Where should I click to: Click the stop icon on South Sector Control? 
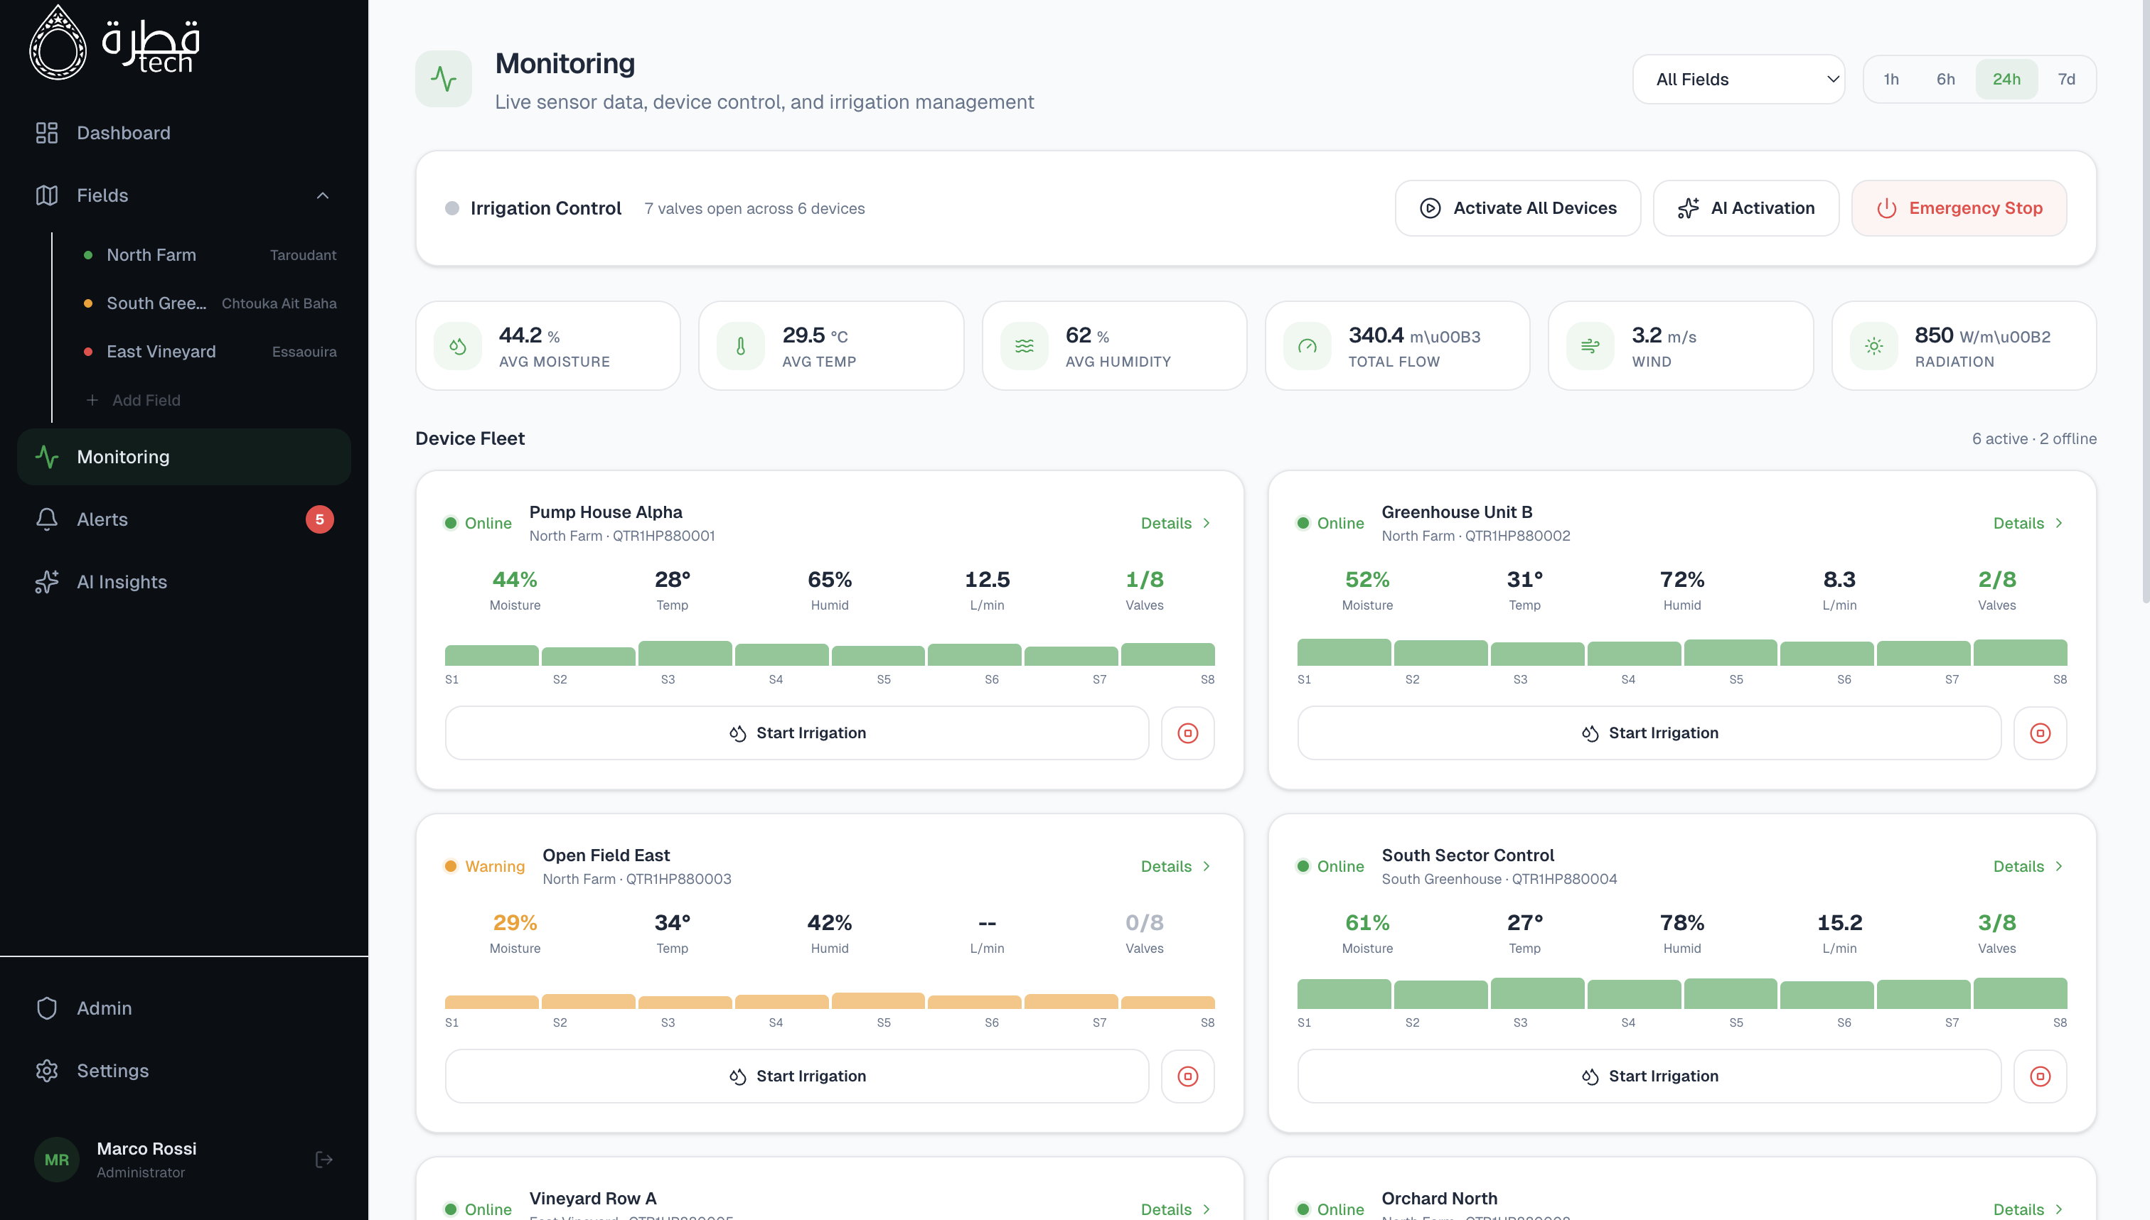coord(2039,1076)
